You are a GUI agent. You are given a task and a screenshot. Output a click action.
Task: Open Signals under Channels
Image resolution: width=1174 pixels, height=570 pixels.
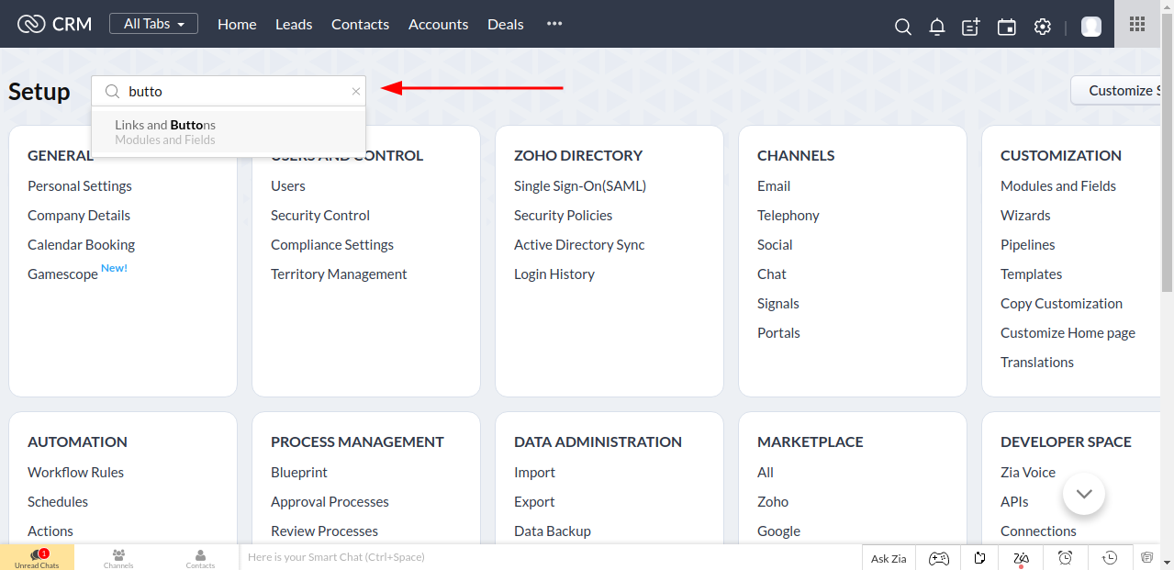[x=778, y=303]
